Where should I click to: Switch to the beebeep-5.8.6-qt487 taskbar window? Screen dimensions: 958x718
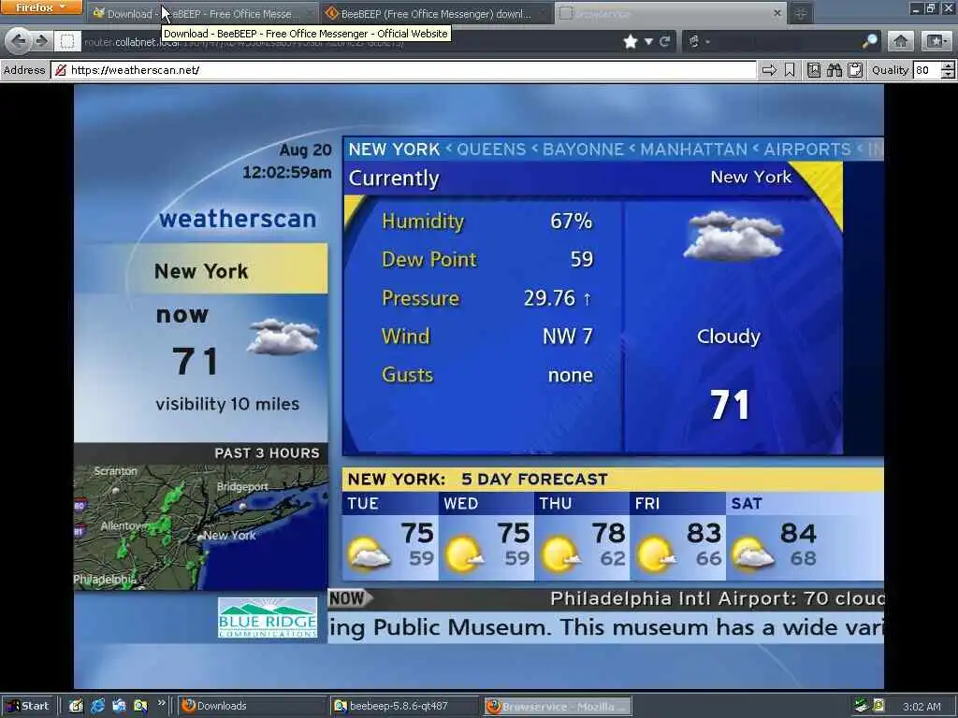point(404,706)
